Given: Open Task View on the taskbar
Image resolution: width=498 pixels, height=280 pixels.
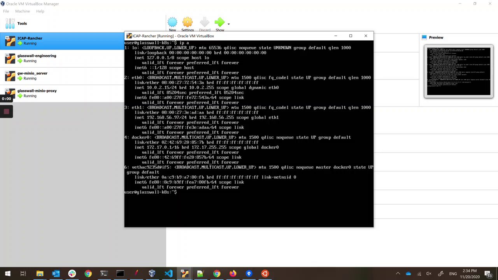Looking at the screenshot, I should pyautogui.click(x=23, y=274).
